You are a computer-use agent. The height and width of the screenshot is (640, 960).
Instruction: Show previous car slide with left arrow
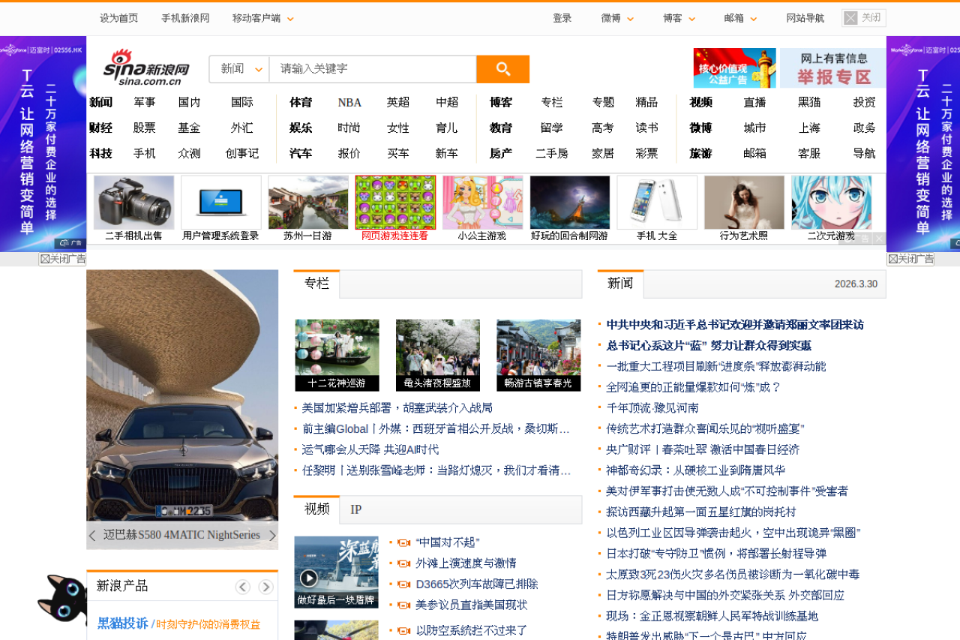(x=92, y=535)
